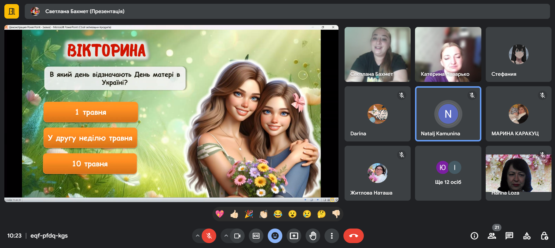The width and height of the screenshot is (555, 248).
Task: Choose the '10 травня' quiz answer
Action: [x=90, y=164]
